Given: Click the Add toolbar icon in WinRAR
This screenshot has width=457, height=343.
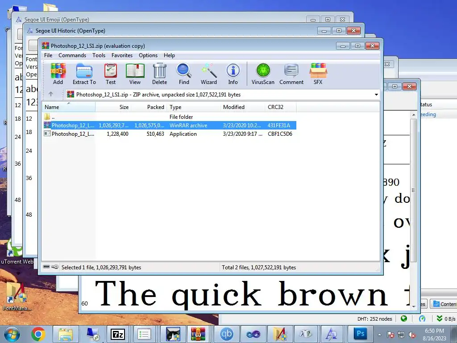Looking at the screenshot, I should (58, 74).
